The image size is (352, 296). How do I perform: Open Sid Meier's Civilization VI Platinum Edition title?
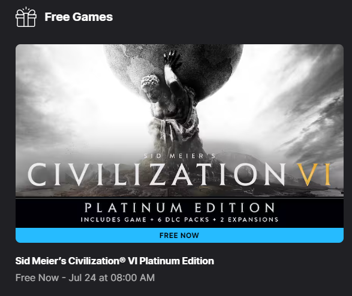(115, 261)
